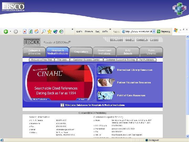This screenshot has width=189, height=142.
Task: Select the Hospitals & Medical Institutions tab
Action: [x=57, y=52]
